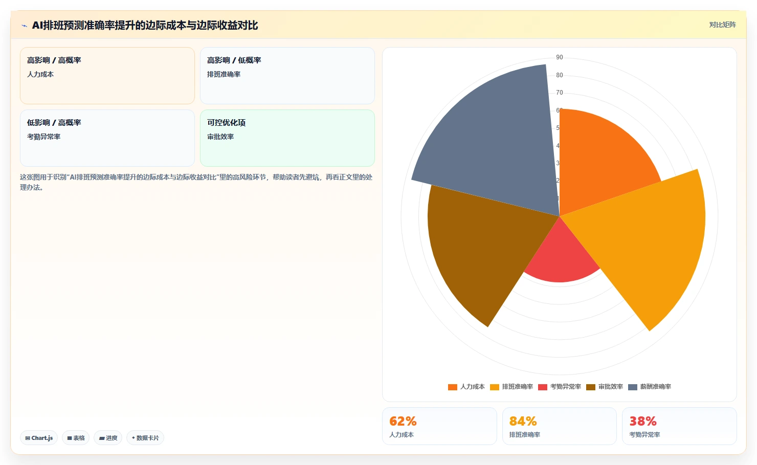Click the Chart.js tag chip
Viewport: 757px width, 465px height.
point(39,438)
